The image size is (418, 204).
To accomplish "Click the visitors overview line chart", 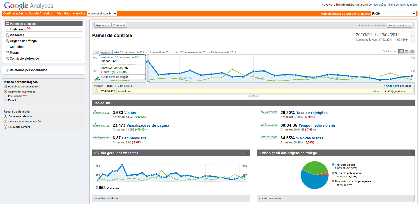I will pos(171,174).
